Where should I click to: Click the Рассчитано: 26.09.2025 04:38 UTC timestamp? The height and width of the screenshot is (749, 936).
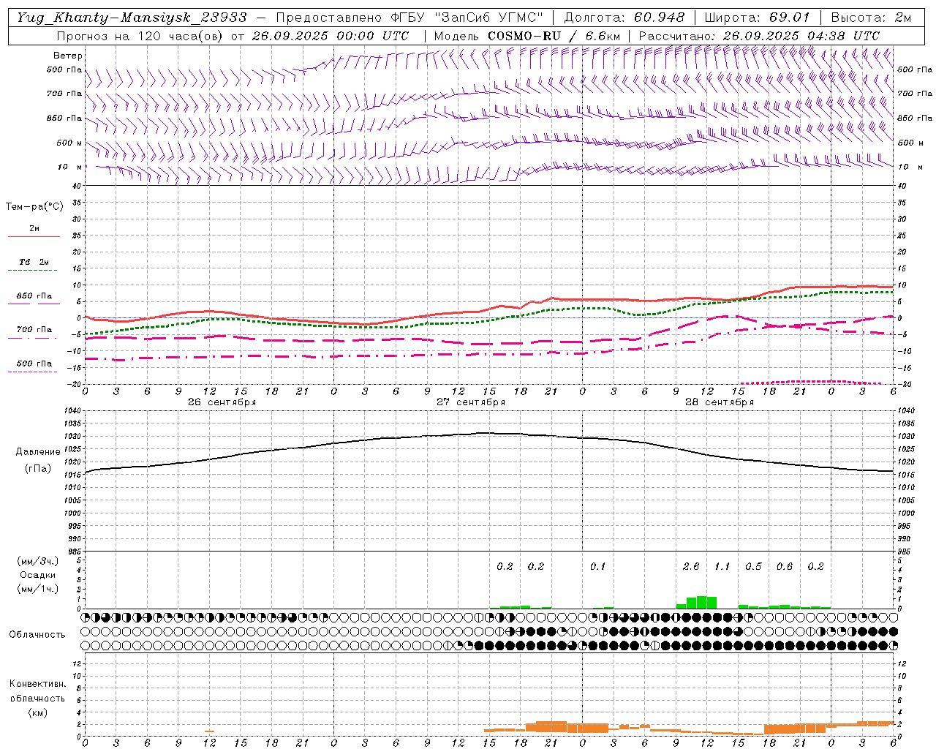pos(759,36)
